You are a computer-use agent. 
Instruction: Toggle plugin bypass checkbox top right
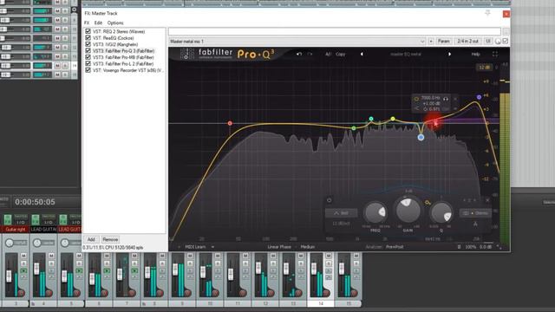pyautogui.click(x=506, y=41)
